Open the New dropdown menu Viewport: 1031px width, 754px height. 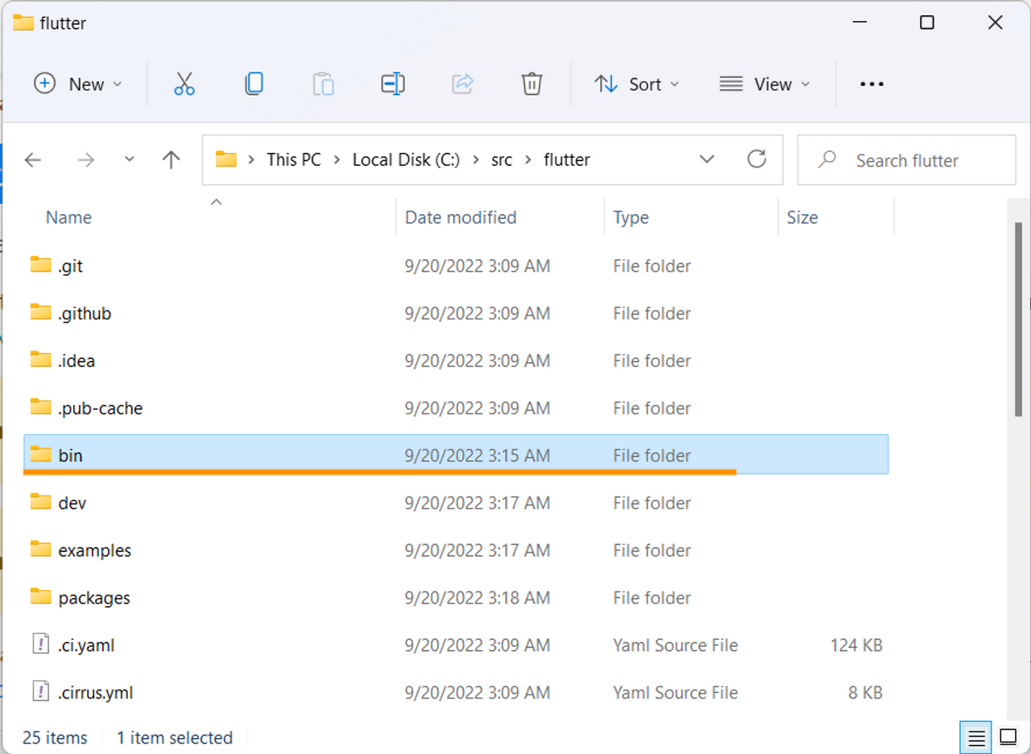click(78, 84)
